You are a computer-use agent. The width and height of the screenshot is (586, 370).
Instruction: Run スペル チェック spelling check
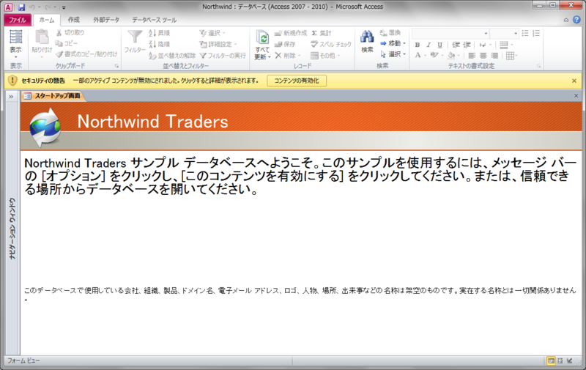331,44
